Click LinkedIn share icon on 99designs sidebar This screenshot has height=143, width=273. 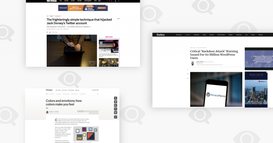[x=115, y=113]
